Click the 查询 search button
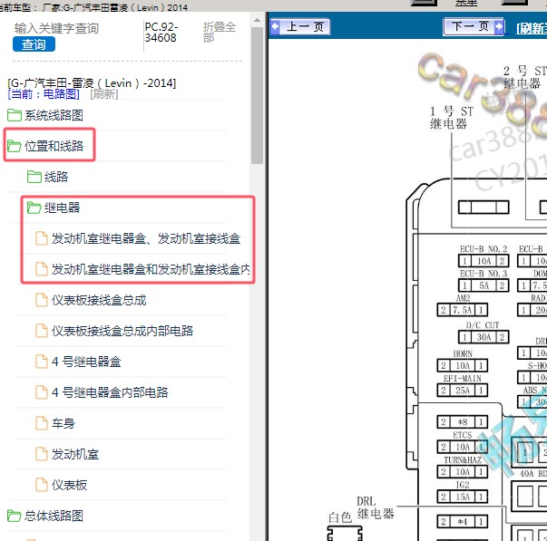 pos(34,44)
